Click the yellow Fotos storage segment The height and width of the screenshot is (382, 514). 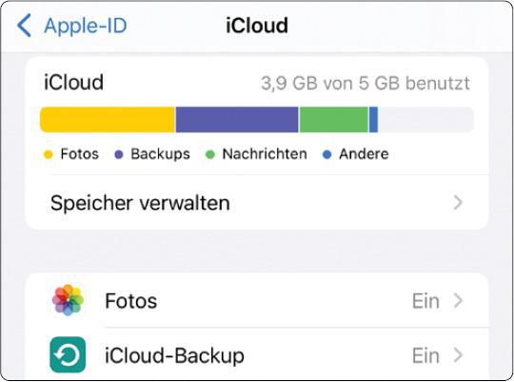[108, 119]
